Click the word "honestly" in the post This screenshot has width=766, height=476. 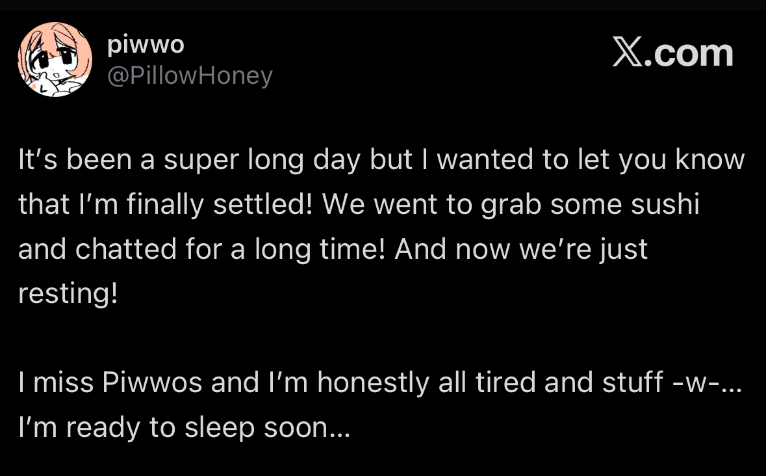pos(373,382)
